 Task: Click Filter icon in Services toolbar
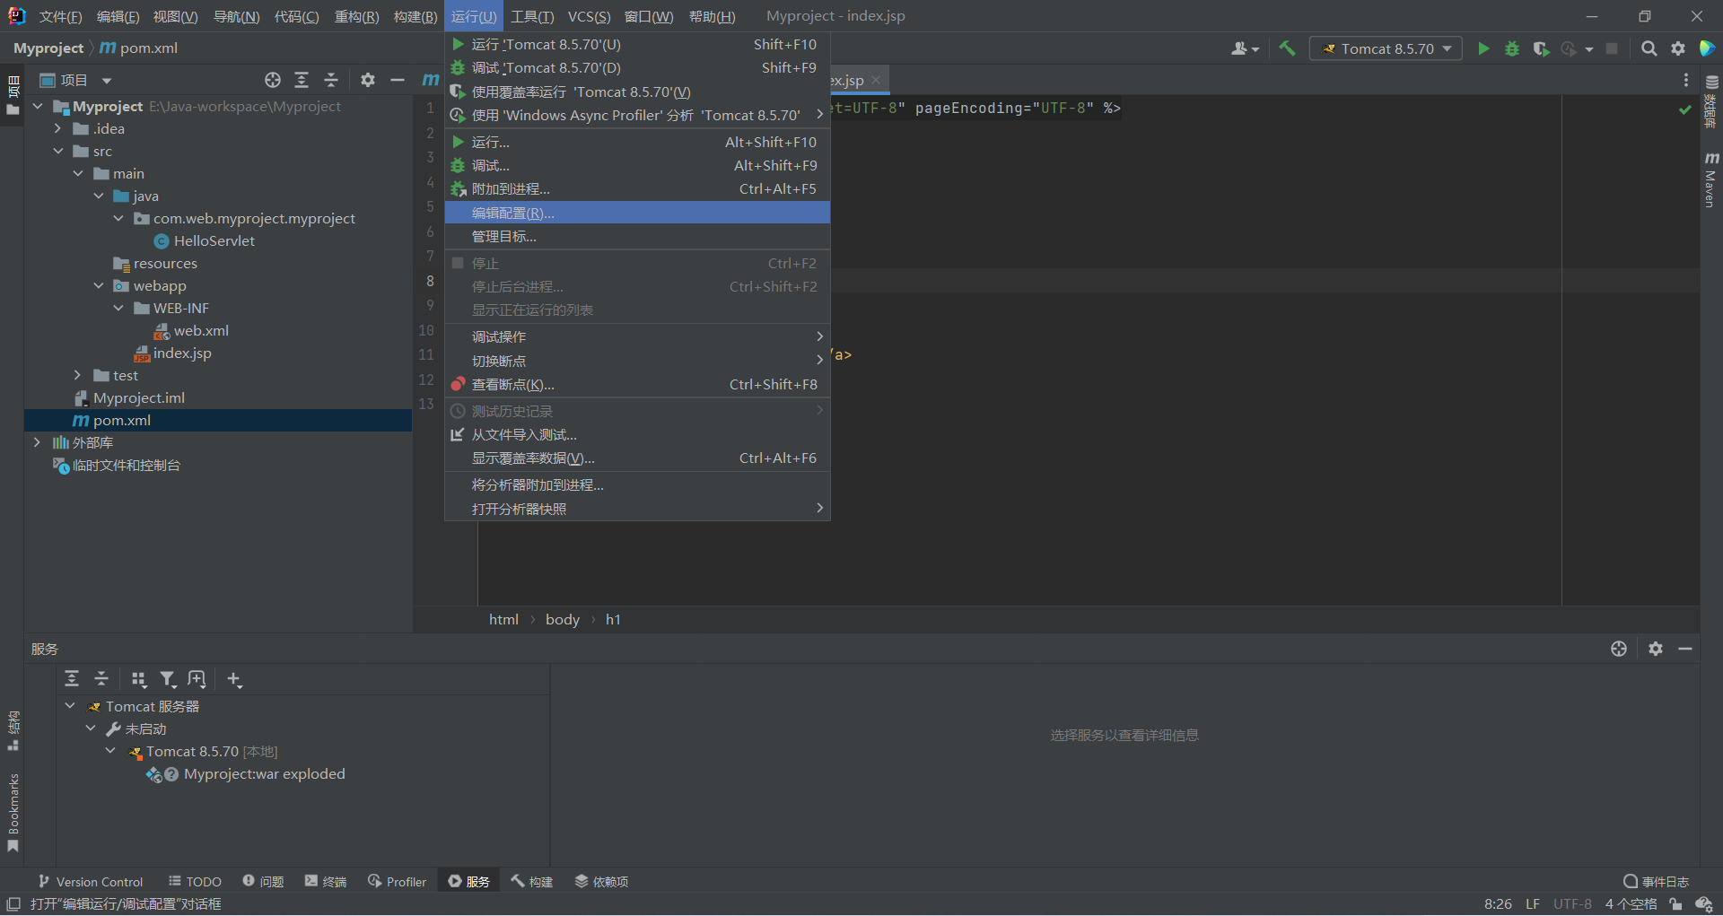pyautogui.click(x=168, y=679)
